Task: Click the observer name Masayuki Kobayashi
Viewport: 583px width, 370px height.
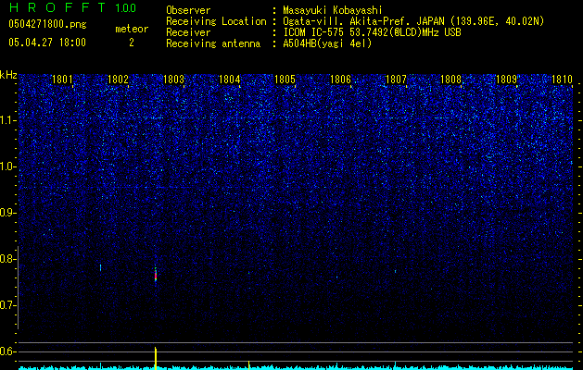Action: tap(333, 10)
